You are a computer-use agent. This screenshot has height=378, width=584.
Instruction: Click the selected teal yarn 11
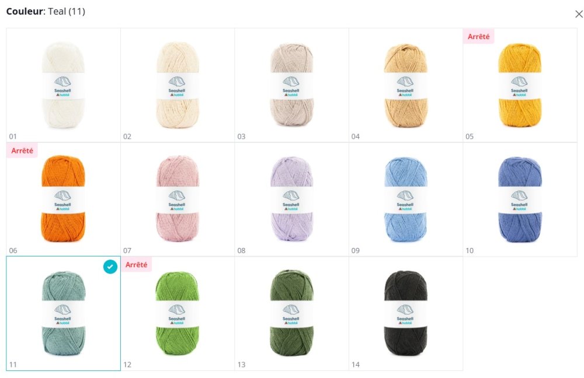[63, 314]
